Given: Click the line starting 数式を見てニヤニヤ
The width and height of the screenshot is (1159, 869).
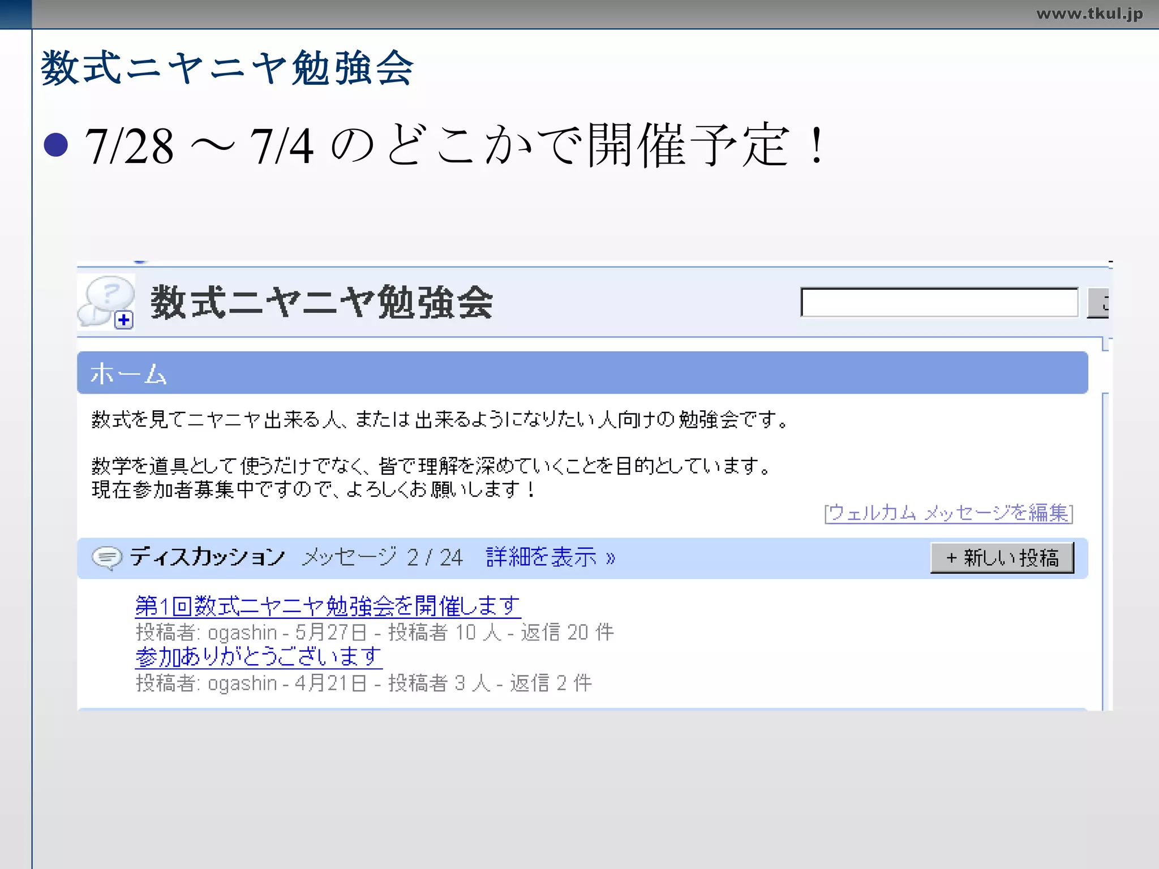Looking at the screenshot, I should 440,419.
